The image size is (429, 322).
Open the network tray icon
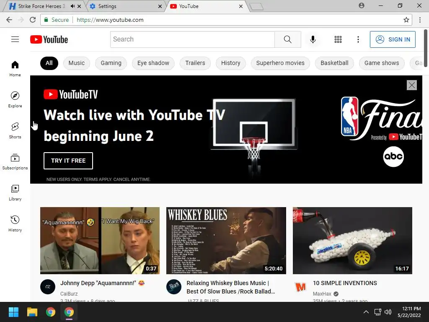[x=378, y=312]
